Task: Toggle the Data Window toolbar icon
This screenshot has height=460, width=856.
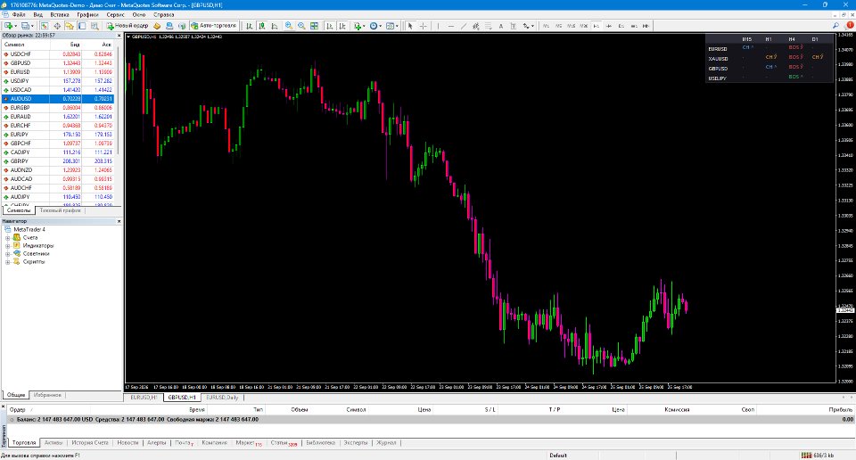Action: click(x=57, y=26)
